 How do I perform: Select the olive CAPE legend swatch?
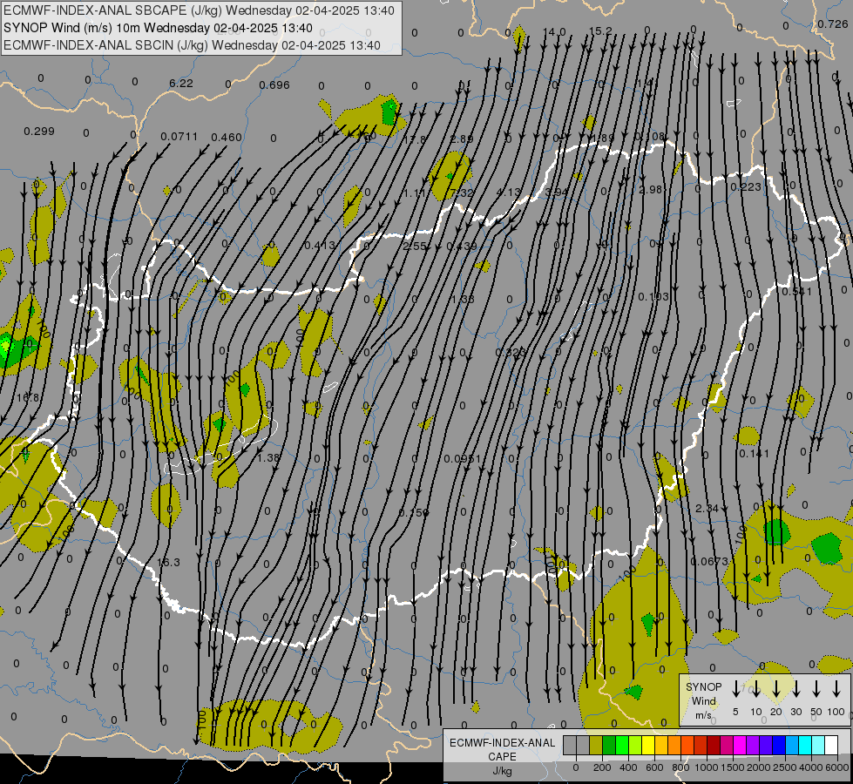click(596, 746)
